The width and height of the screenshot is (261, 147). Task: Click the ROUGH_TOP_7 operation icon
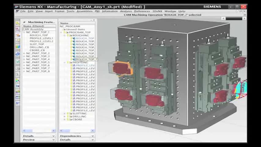click(74, 59)
